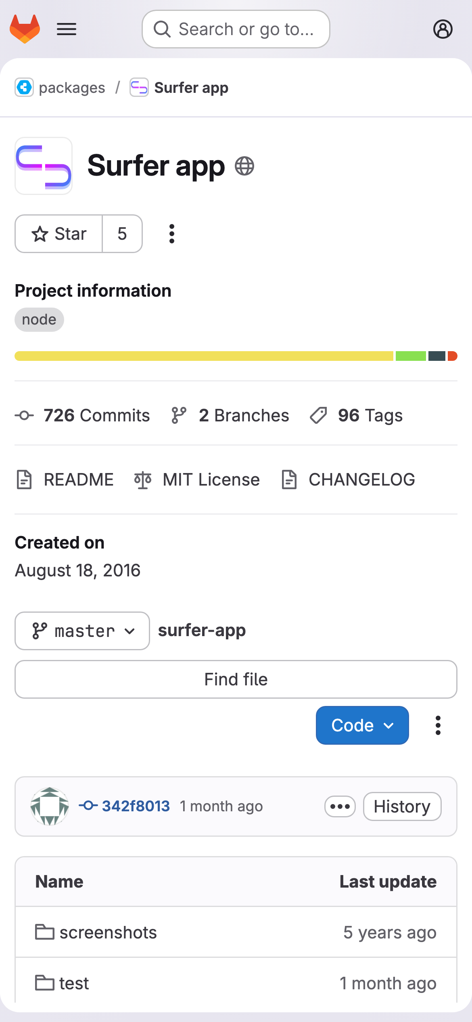
Task: Click the commit author avatar
Action: coord(50,806)
